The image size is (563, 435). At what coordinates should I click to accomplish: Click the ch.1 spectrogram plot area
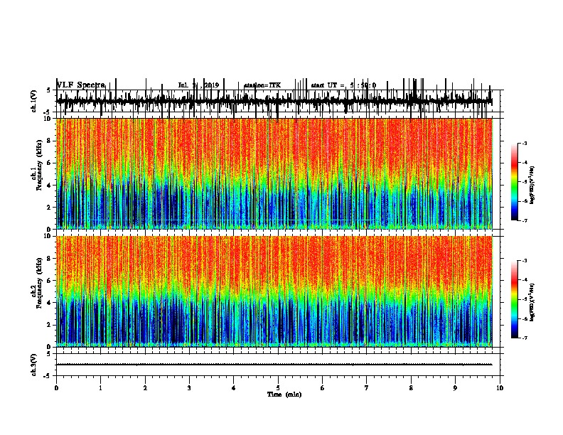tap(274, 173)
